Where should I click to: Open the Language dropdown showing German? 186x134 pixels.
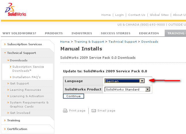(125, 81)
